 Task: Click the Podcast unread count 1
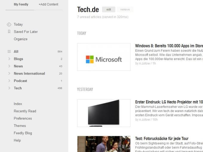pyautogui.click(x=61, y=81)
